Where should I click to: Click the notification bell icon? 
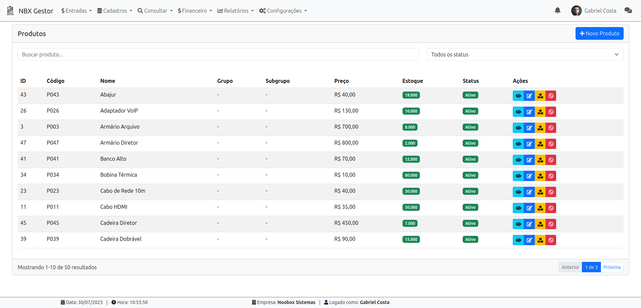tap(557, 11)
